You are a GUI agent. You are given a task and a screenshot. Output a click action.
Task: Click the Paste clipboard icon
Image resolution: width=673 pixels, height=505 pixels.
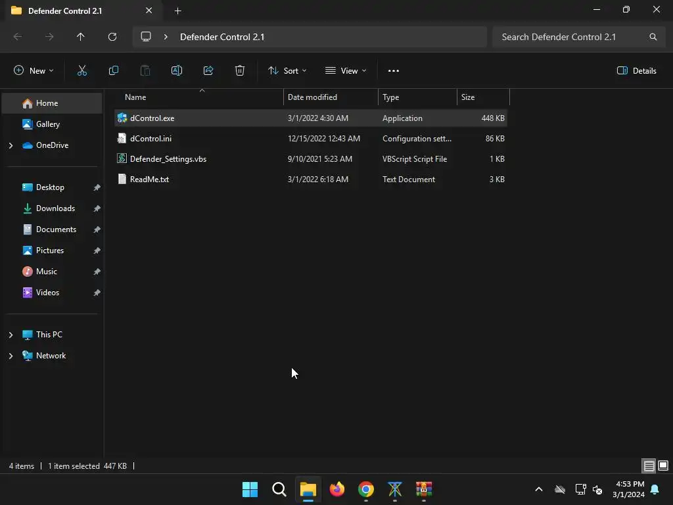pos(145,71)
